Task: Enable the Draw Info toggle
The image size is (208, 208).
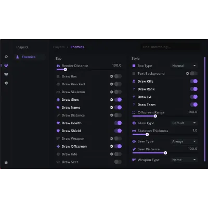Action: 118,154
